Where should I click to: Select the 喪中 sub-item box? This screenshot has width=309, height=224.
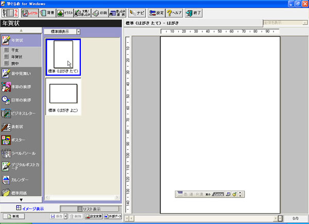pyautogui.click(x=6, y=63)
